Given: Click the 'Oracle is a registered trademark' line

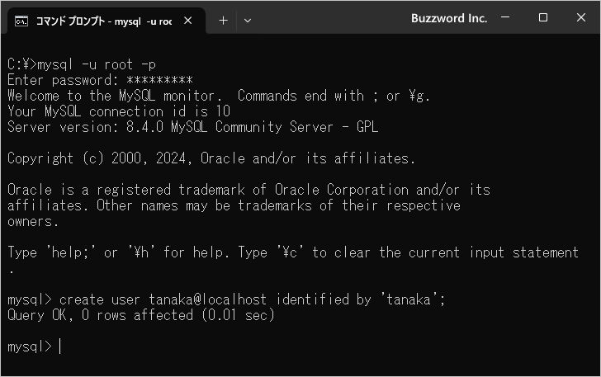Looking at the screenshot, I should tap(248, 190).
